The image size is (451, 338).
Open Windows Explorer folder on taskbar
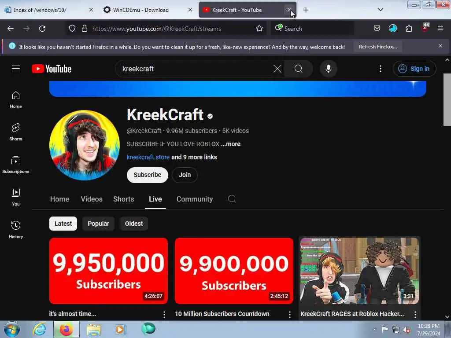tap(94, 329)
